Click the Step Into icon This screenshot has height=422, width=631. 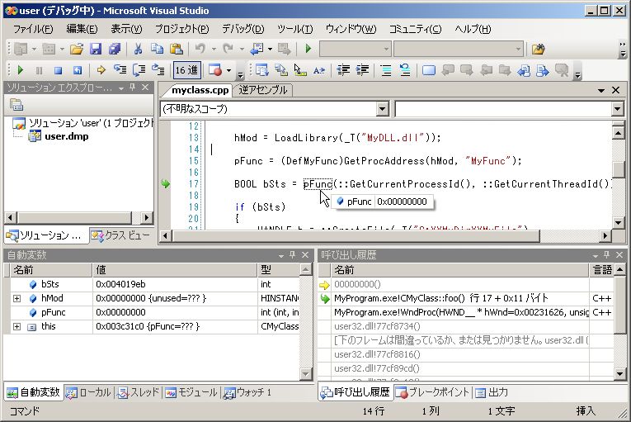point(120,70)
